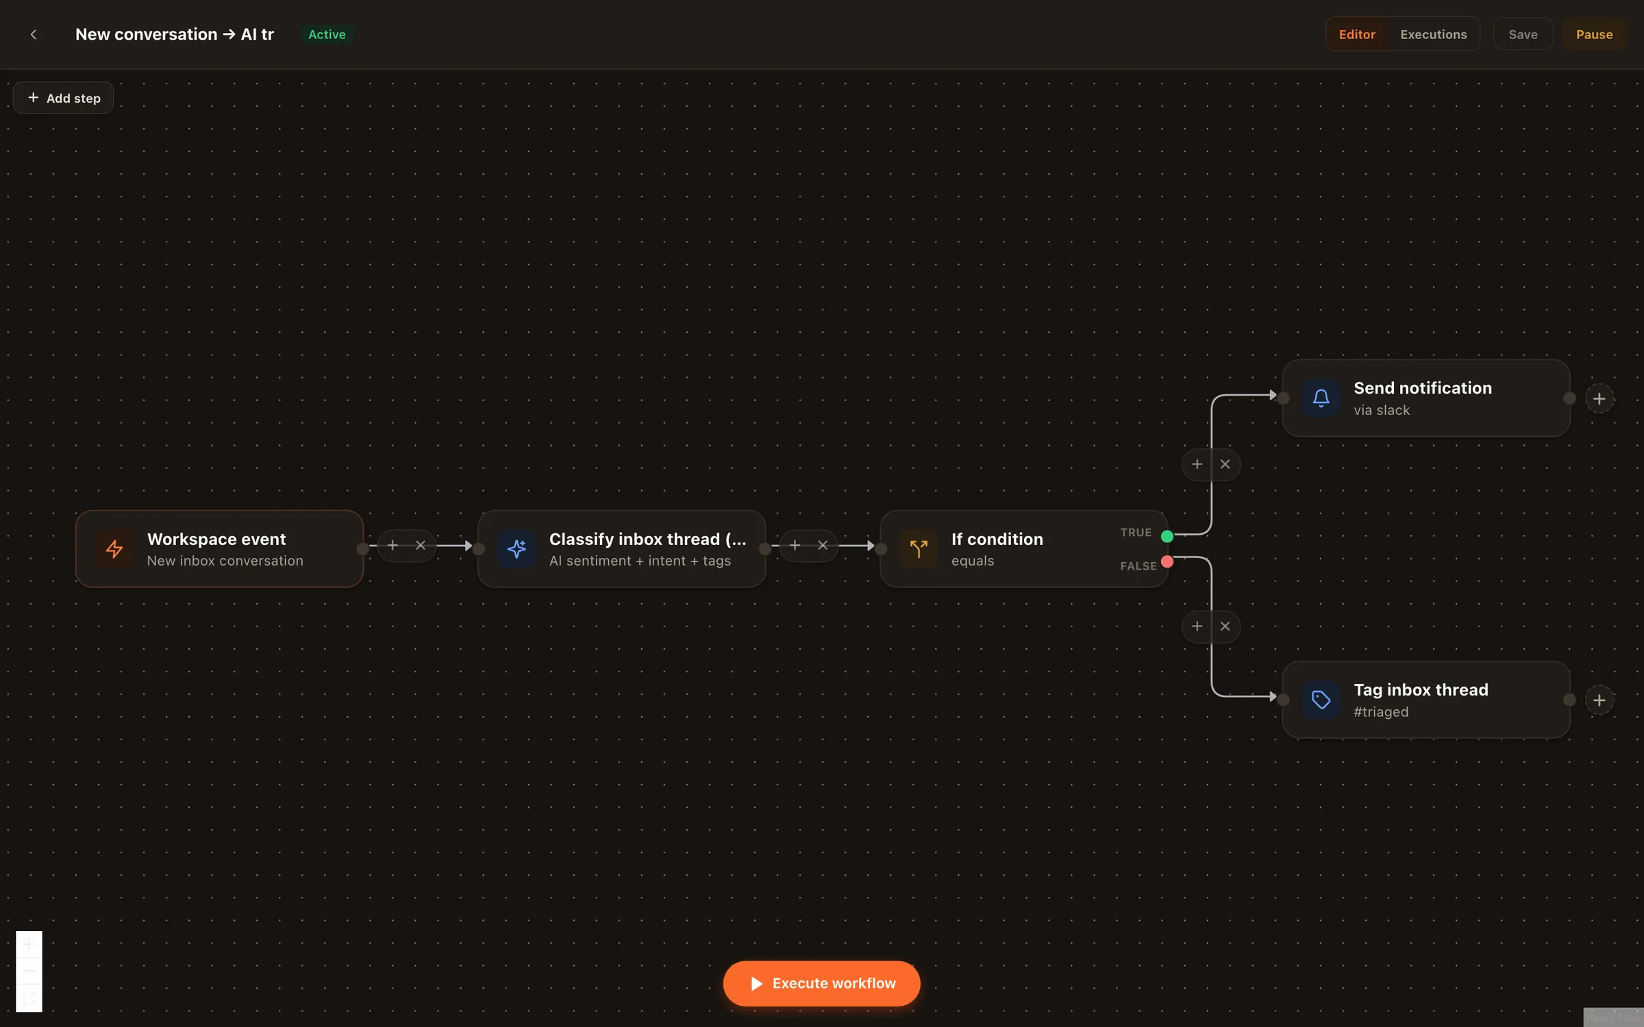Zoom out of the canvas
Image resolution: width=1644 pixels, height=1027 pixels.
[29, 971]
